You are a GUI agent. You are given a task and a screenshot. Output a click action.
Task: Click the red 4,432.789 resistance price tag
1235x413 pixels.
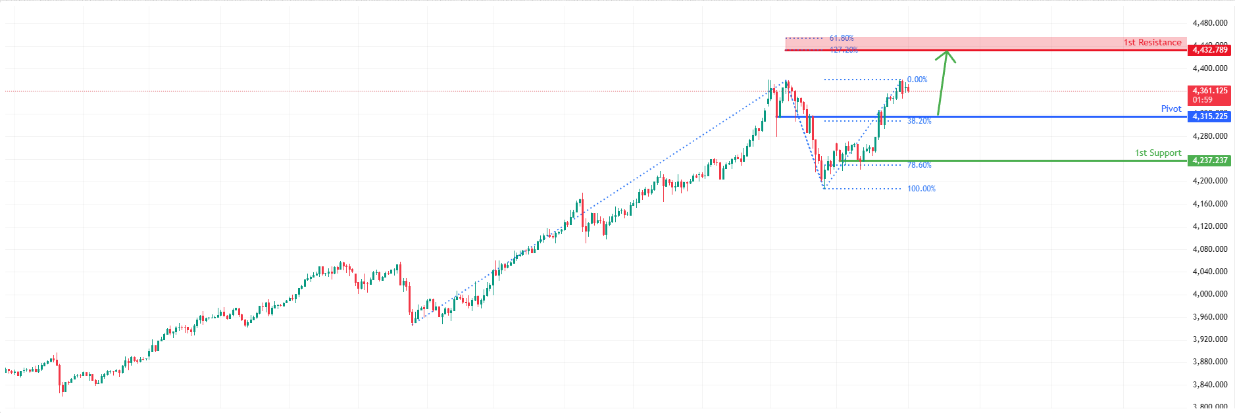pyautogui.click(x=1209, y=50)
